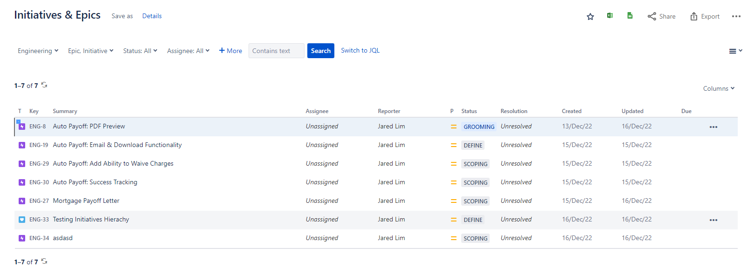Open the Google Sheets export icon

(x=630, y=16)
